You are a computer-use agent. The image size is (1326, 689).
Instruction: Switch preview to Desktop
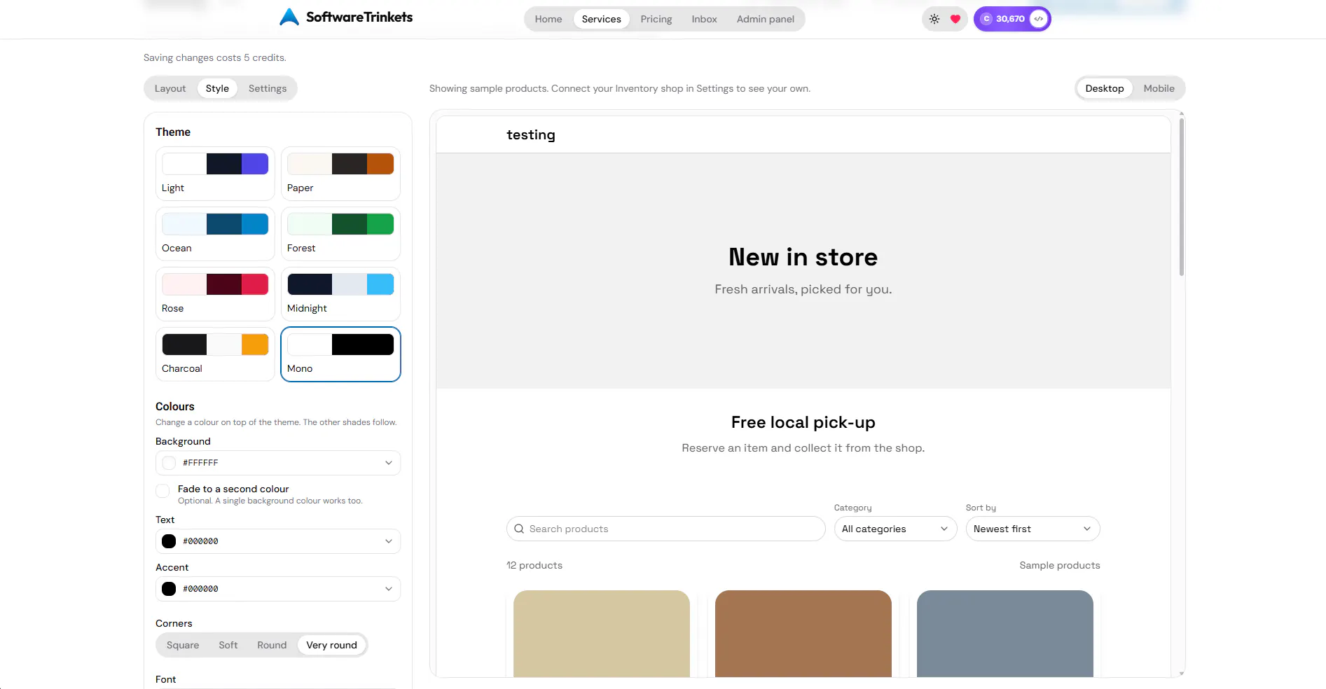click(x=1105, y=88)
